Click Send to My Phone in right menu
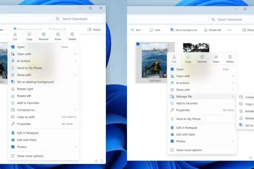254x169 pixels. pos(202,119)
